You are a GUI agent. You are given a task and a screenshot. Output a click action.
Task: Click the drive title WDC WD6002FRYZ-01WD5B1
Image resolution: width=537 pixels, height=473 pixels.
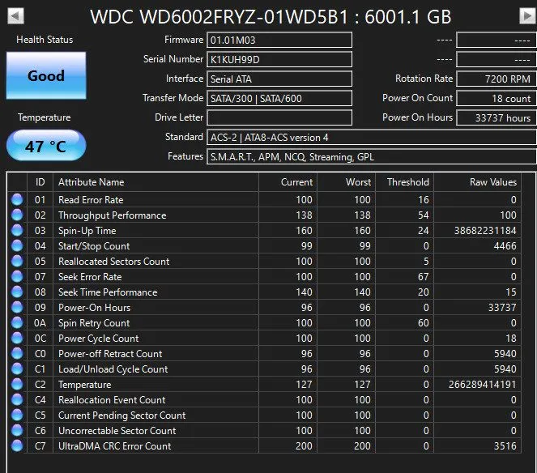tap(219, 17)
